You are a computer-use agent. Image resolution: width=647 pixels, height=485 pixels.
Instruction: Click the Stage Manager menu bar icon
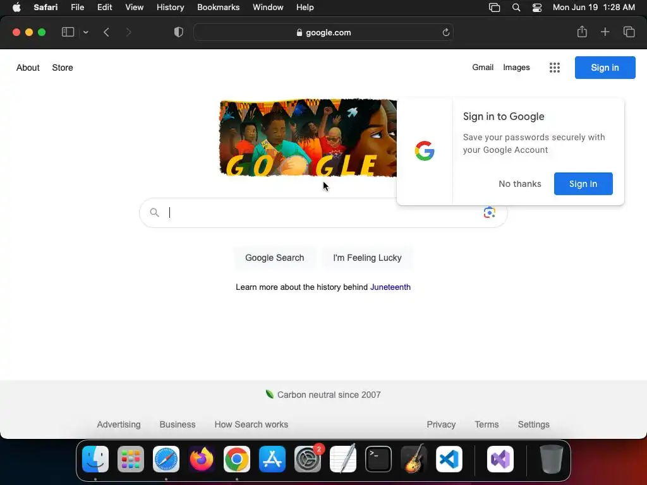(494, 8)
